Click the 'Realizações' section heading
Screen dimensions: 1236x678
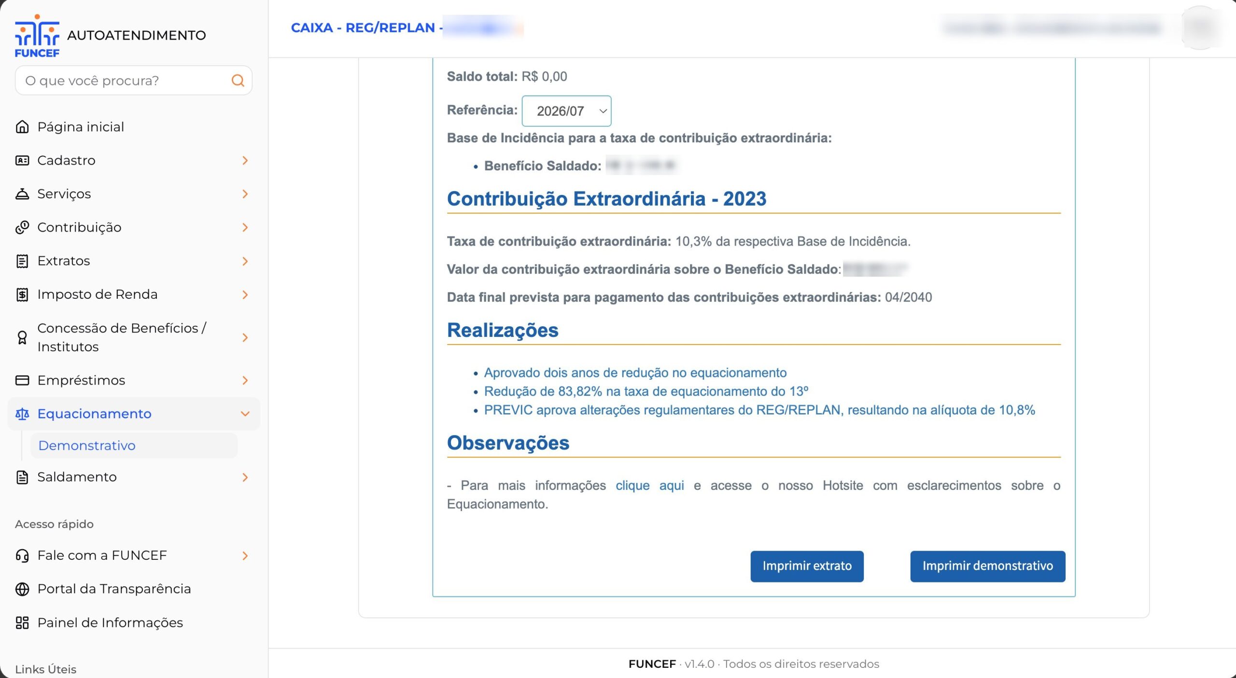point(503,331)
